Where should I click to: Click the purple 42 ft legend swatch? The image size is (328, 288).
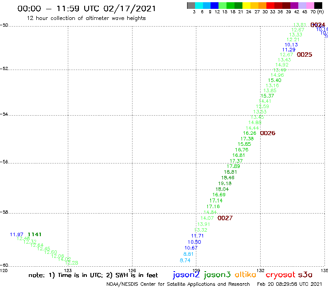[x=294, y=6]
